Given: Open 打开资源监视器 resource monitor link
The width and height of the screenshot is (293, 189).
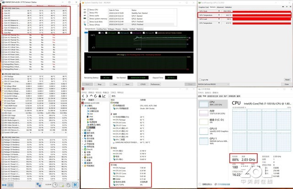Looking at the screenshot, I should [x=222, y=184].
